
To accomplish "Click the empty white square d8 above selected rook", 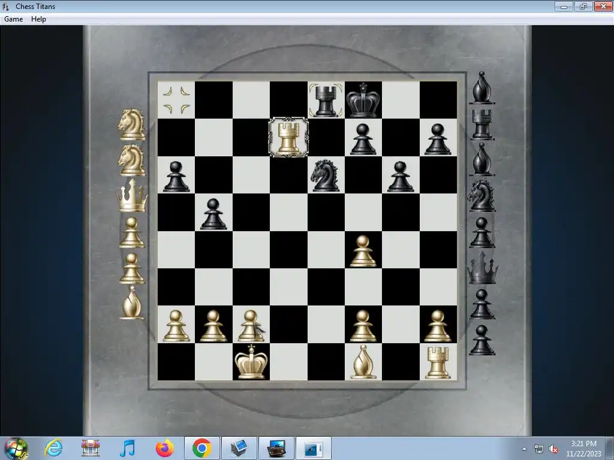I will click(288, 99).
